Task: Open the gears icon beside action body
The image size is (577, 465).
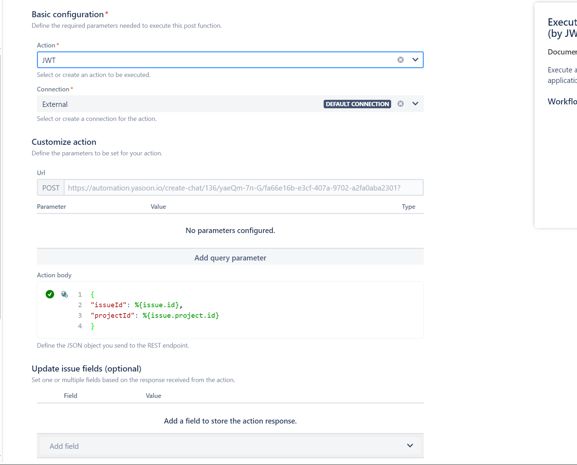Action: pyautogui.click(x=64, y=294)
